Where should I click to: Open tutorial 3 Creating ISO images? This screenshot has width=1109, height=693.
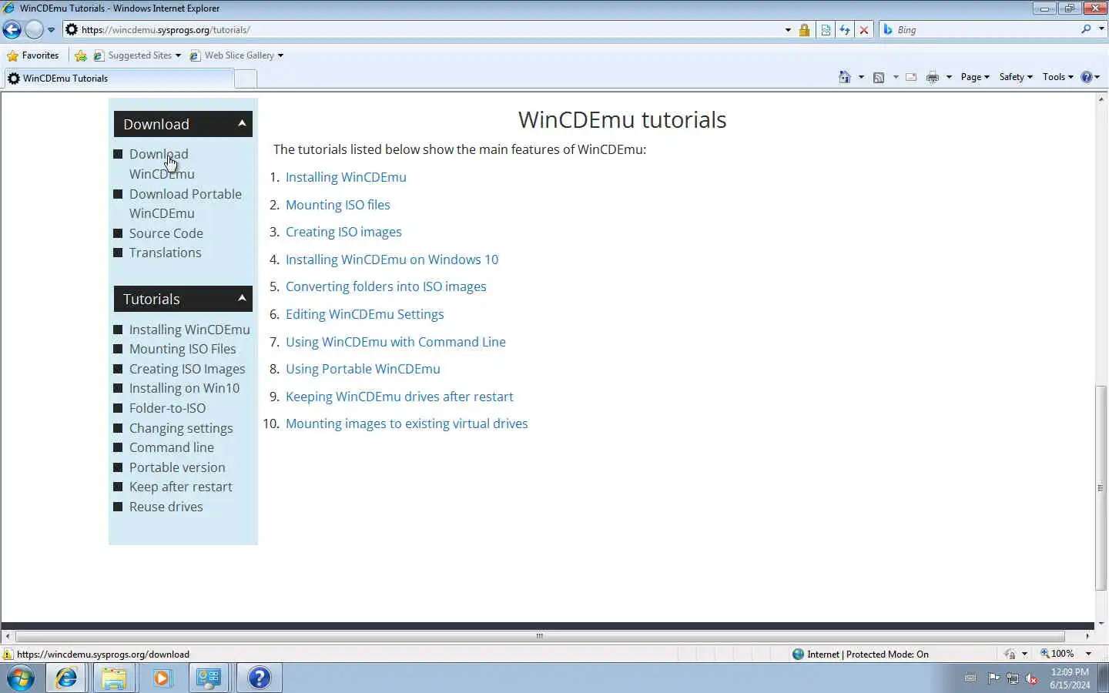(x=343, y=232)
